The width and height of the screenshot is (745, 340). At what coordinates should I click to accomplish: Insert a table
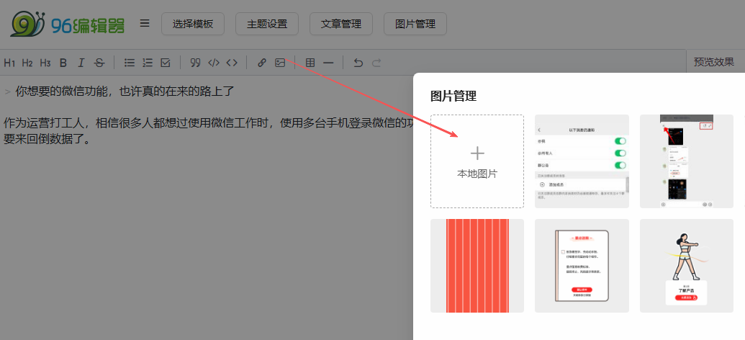(x=310, y=63)
